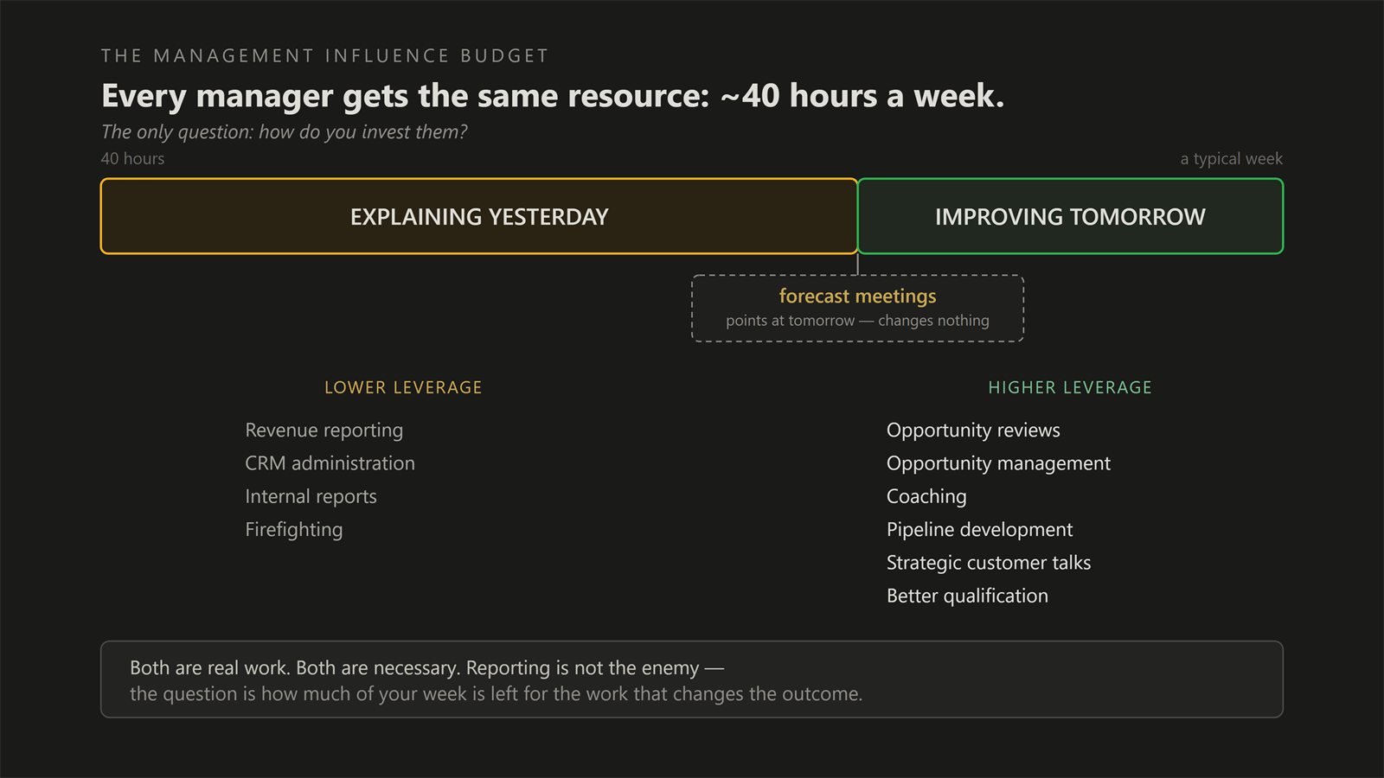Click the 'THE MANAGEMENT INFLUENCE BUDGET' heading
This screenshot has height=778, width=1384.
point(324,56)
